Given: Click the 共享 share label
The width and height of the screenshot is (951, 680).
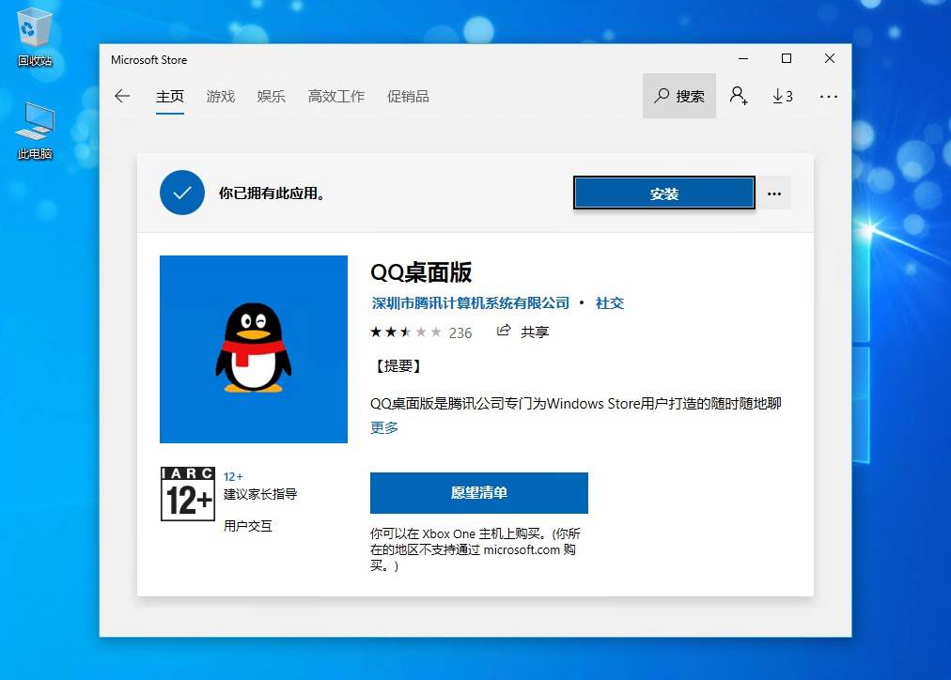Looking at the screenshot, I should tap(535, 332).
